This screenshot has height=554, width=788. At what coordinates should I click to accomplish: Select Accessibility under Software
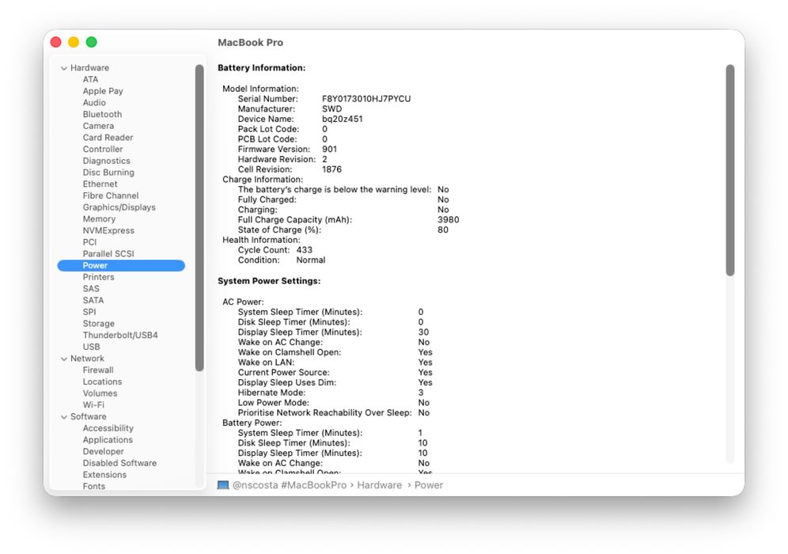tap(108, 428)
